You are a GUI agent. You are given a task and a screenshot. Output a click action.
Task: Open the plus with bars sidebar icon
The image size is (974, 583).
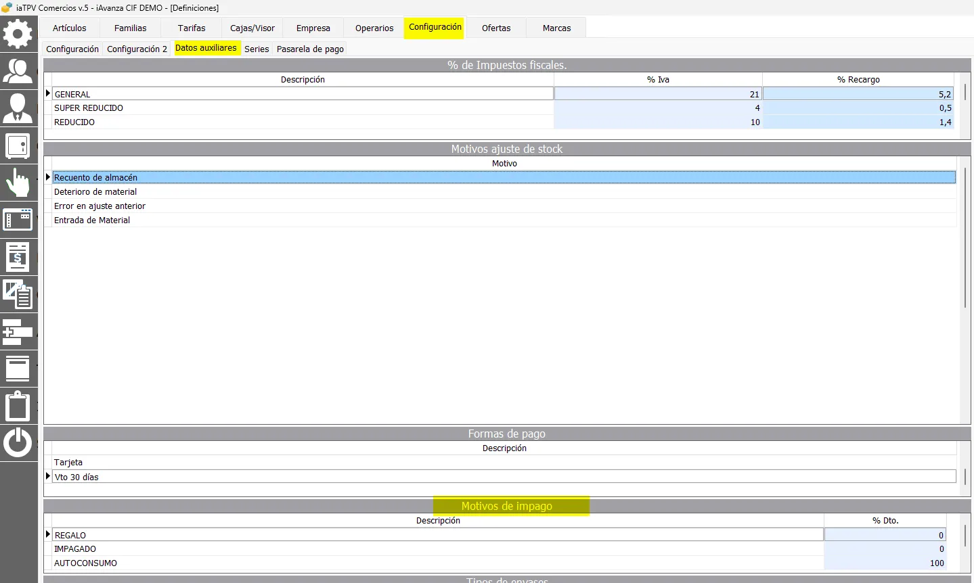click(18, 331)
